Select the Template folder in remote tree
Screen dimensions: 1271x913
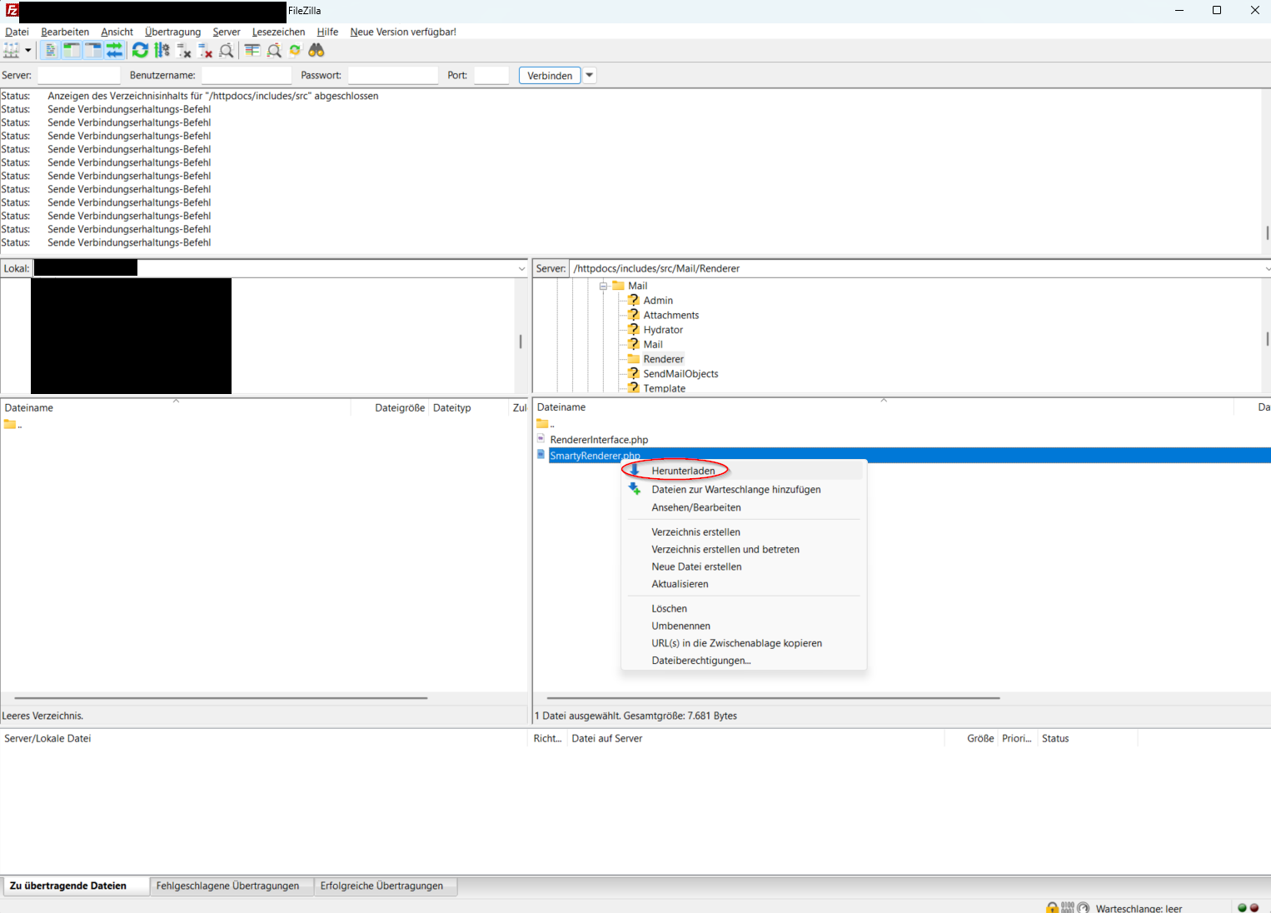tap(664, 388)
